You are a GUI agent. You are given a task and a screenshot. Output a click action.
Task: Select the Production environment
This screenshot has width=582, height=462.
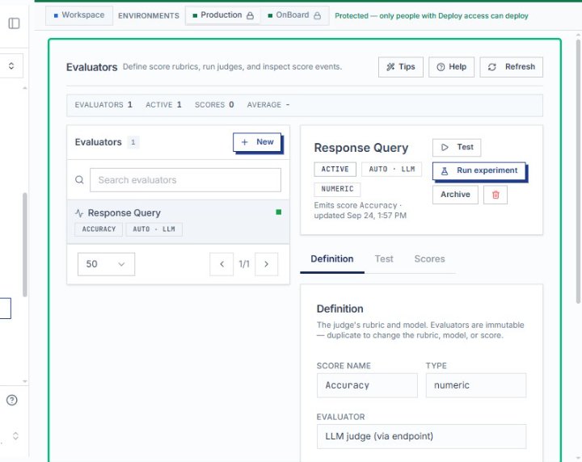pyautogui.click(x=223, y=15)
